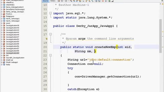The height and width of the screenshot is (92, 164).
Task: Select the JavaApplication47 project
Action: [x=13, y=37]
